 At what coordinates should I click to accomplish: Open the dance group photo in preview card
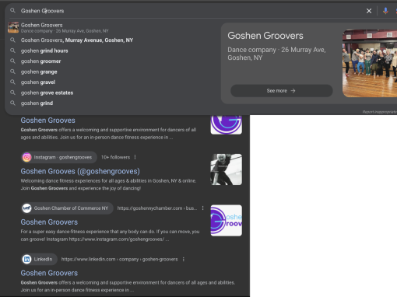370,63
